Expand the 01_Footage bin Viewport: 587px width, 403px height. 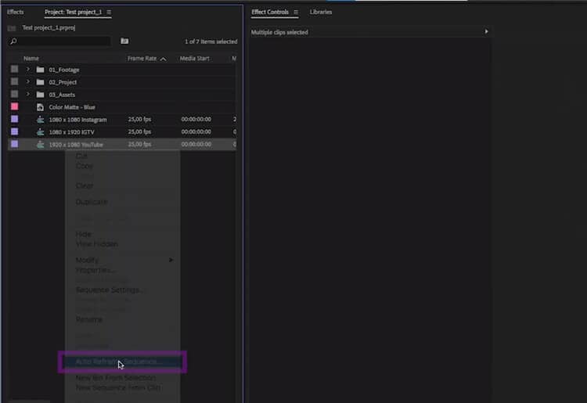coord(27,69)
